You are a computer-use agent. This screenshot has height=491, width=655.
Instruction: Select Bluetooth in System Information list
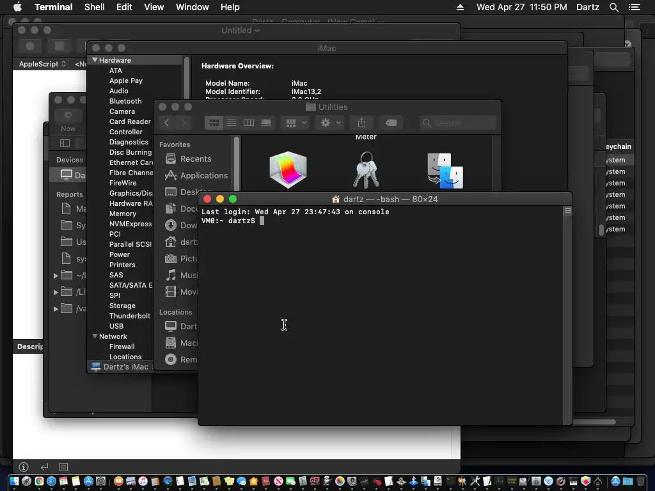pyautogui.click(x=125, y=101)
